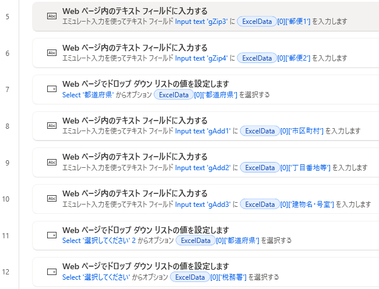Click the ExcelData variable in step 12
The height and width of the screenshot is (289, 379).
(189, 277)
